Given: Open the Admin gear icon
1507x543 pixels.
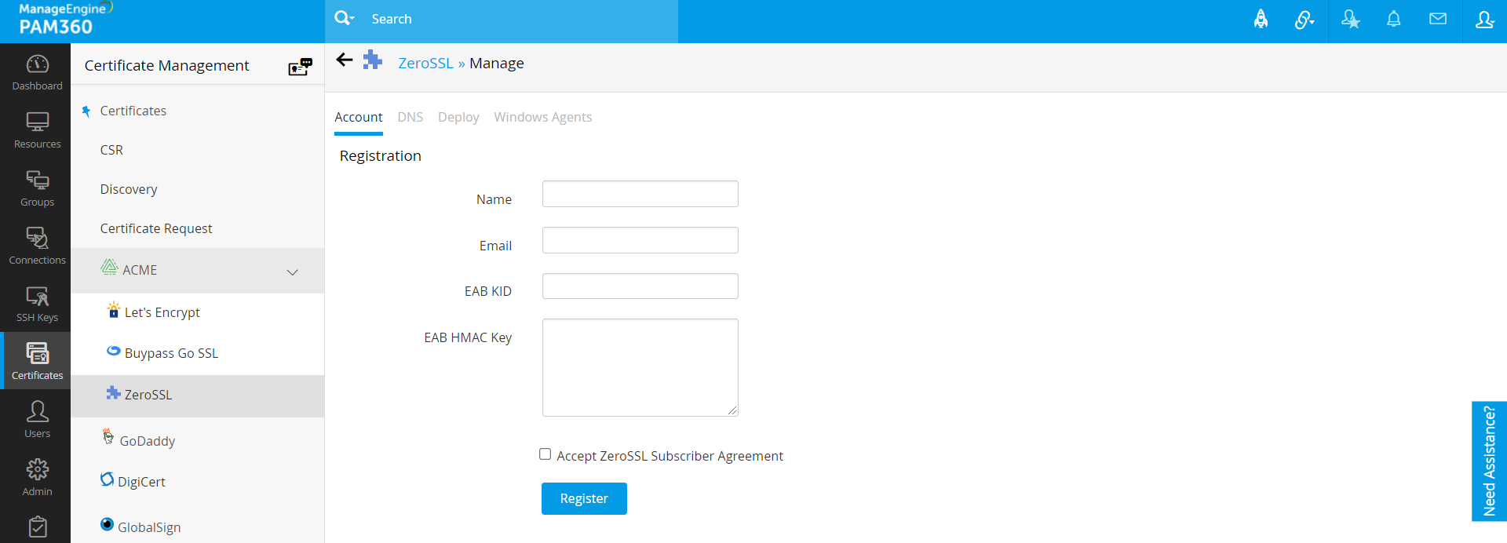Looking at the screenshot, I should click(37, 477).
